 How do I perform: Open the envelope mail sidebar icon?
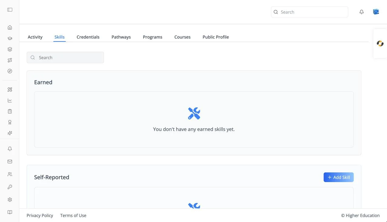click(10, 162)
